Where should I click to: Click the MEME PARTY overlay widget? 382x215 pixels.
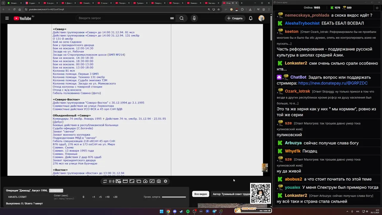[x=253, y=210]
